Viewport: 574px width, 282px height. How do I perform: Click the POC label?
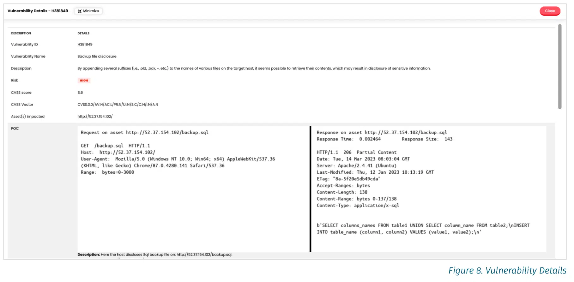[15, 129]
